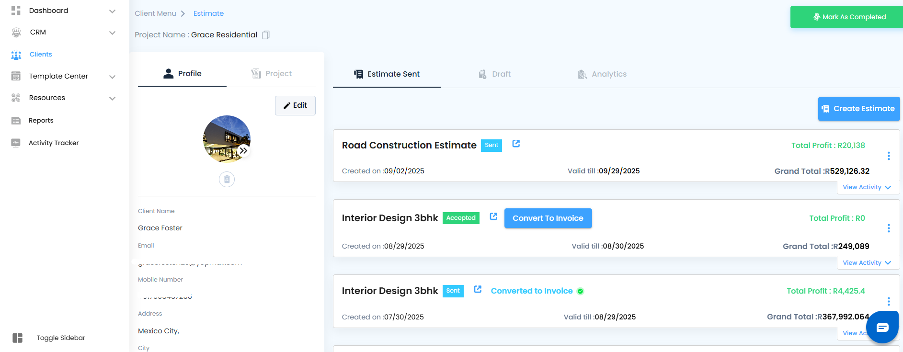Open three-dot menu for accepted Interior Design 3bhk
The image size is (903, 352).
(889, 228)
